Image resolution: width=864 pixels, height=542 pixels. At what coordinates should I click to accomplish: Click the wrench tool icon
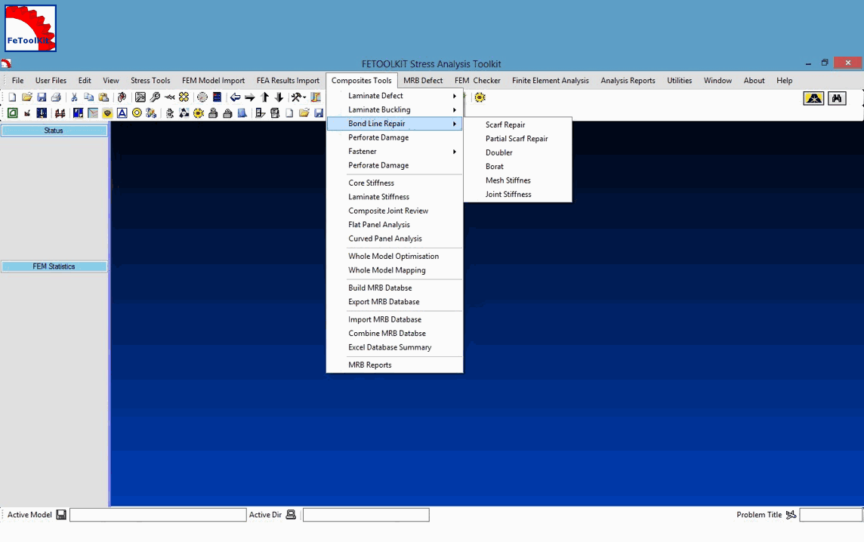click(x=155, y=97)
